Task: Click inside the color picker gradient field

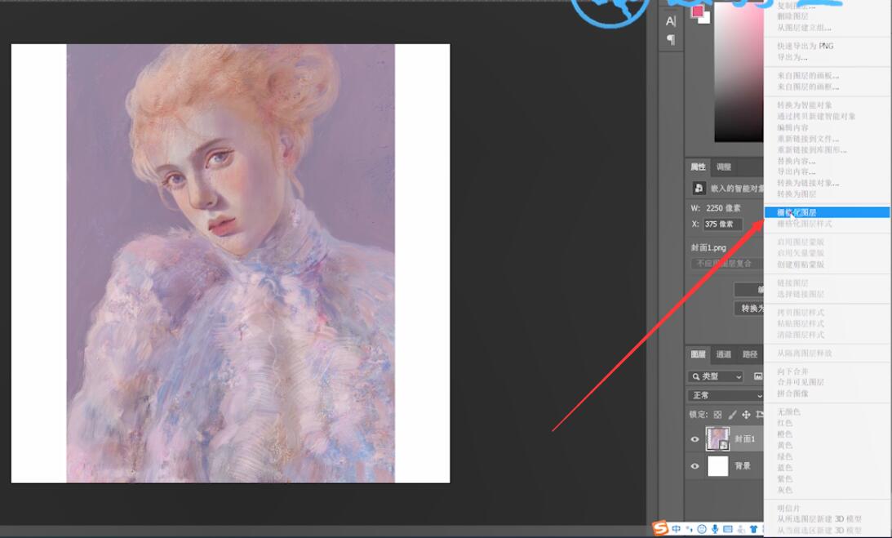Action: tap(739, 71)
